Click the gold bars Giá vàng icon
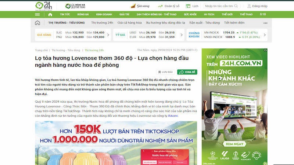This screenshot has width=294, height=165. coord(133,6)
